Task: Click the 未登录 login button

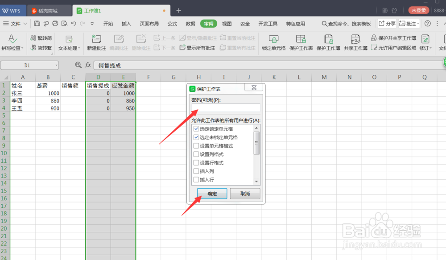Action: [x=419, y=11]
